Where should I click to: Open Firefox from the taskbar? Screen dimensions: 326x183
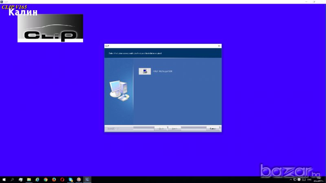point(54,179)
